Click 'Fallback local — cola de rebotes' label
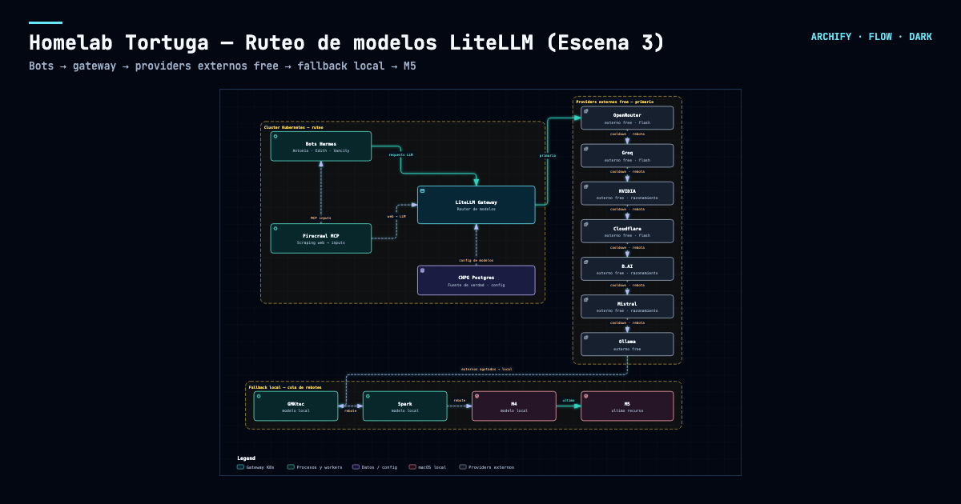The image size is (961, 504). pyautogui.click(x=284, y=386)
